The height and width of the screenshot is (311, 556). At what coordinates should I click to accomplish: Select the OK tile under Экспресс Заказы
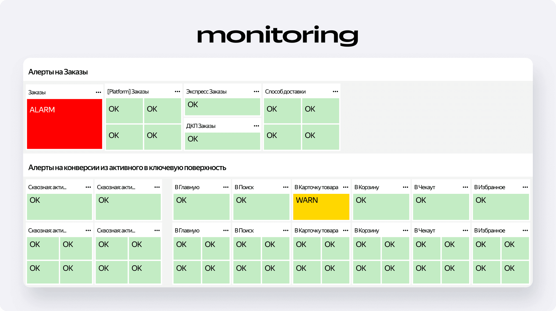click(222, 107)
